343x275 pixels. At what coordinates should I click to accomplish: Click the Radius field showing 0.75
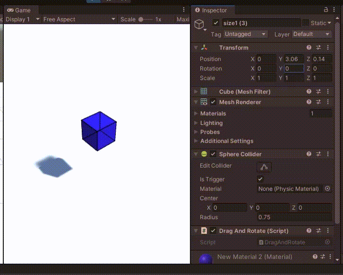pyautogui.click(x=294, y=217)
